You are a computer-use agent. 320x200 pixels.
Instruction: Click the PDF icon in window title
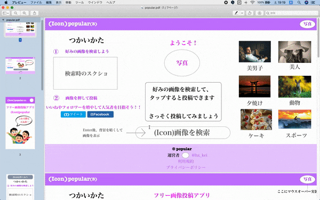coord(142,8)
